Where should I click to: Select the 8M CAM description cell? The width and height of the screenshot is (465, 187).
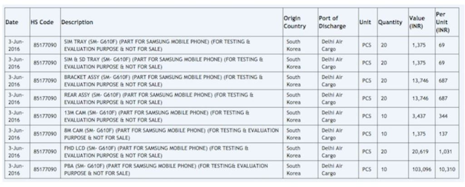171,133
